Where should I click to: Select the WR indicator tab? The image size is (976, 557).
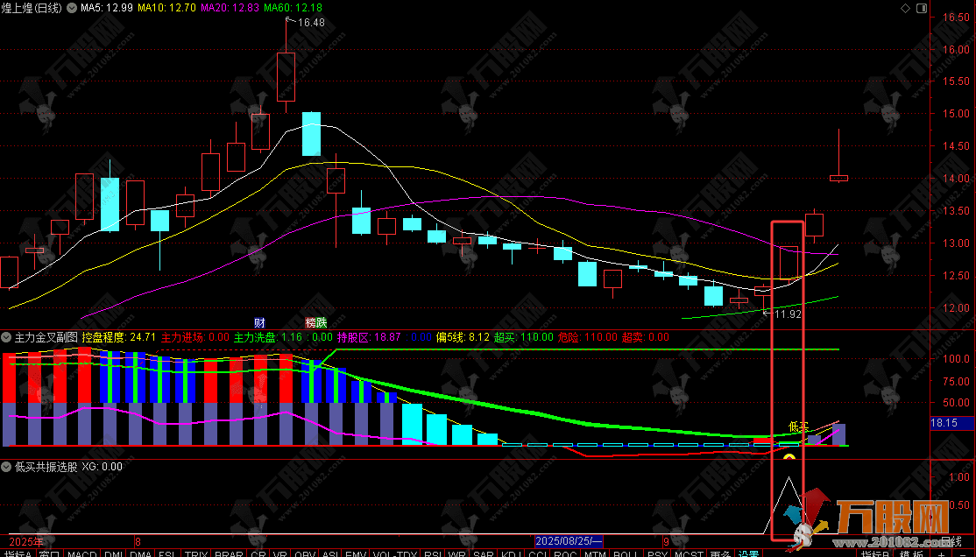pos(456,553)
